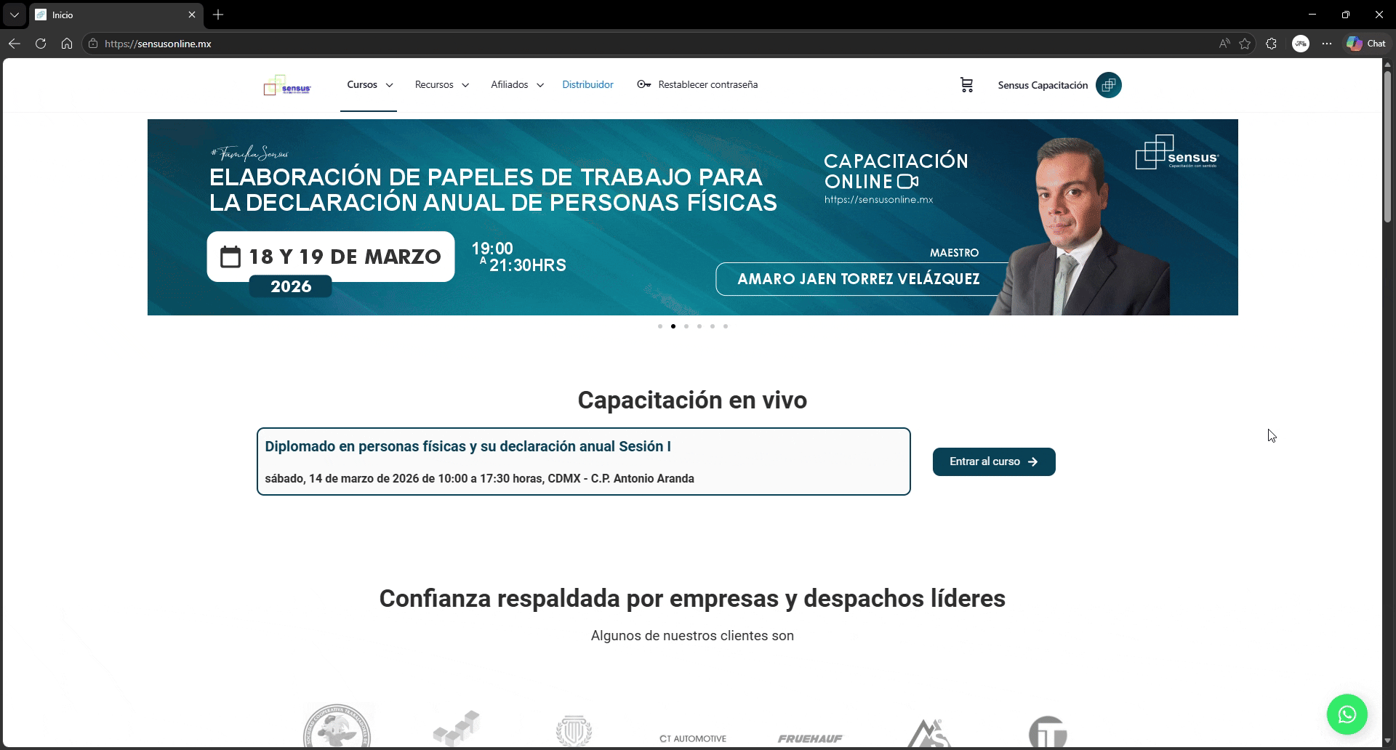
Task: Open the shopping cart icon
Action: (x=966, y=85)
